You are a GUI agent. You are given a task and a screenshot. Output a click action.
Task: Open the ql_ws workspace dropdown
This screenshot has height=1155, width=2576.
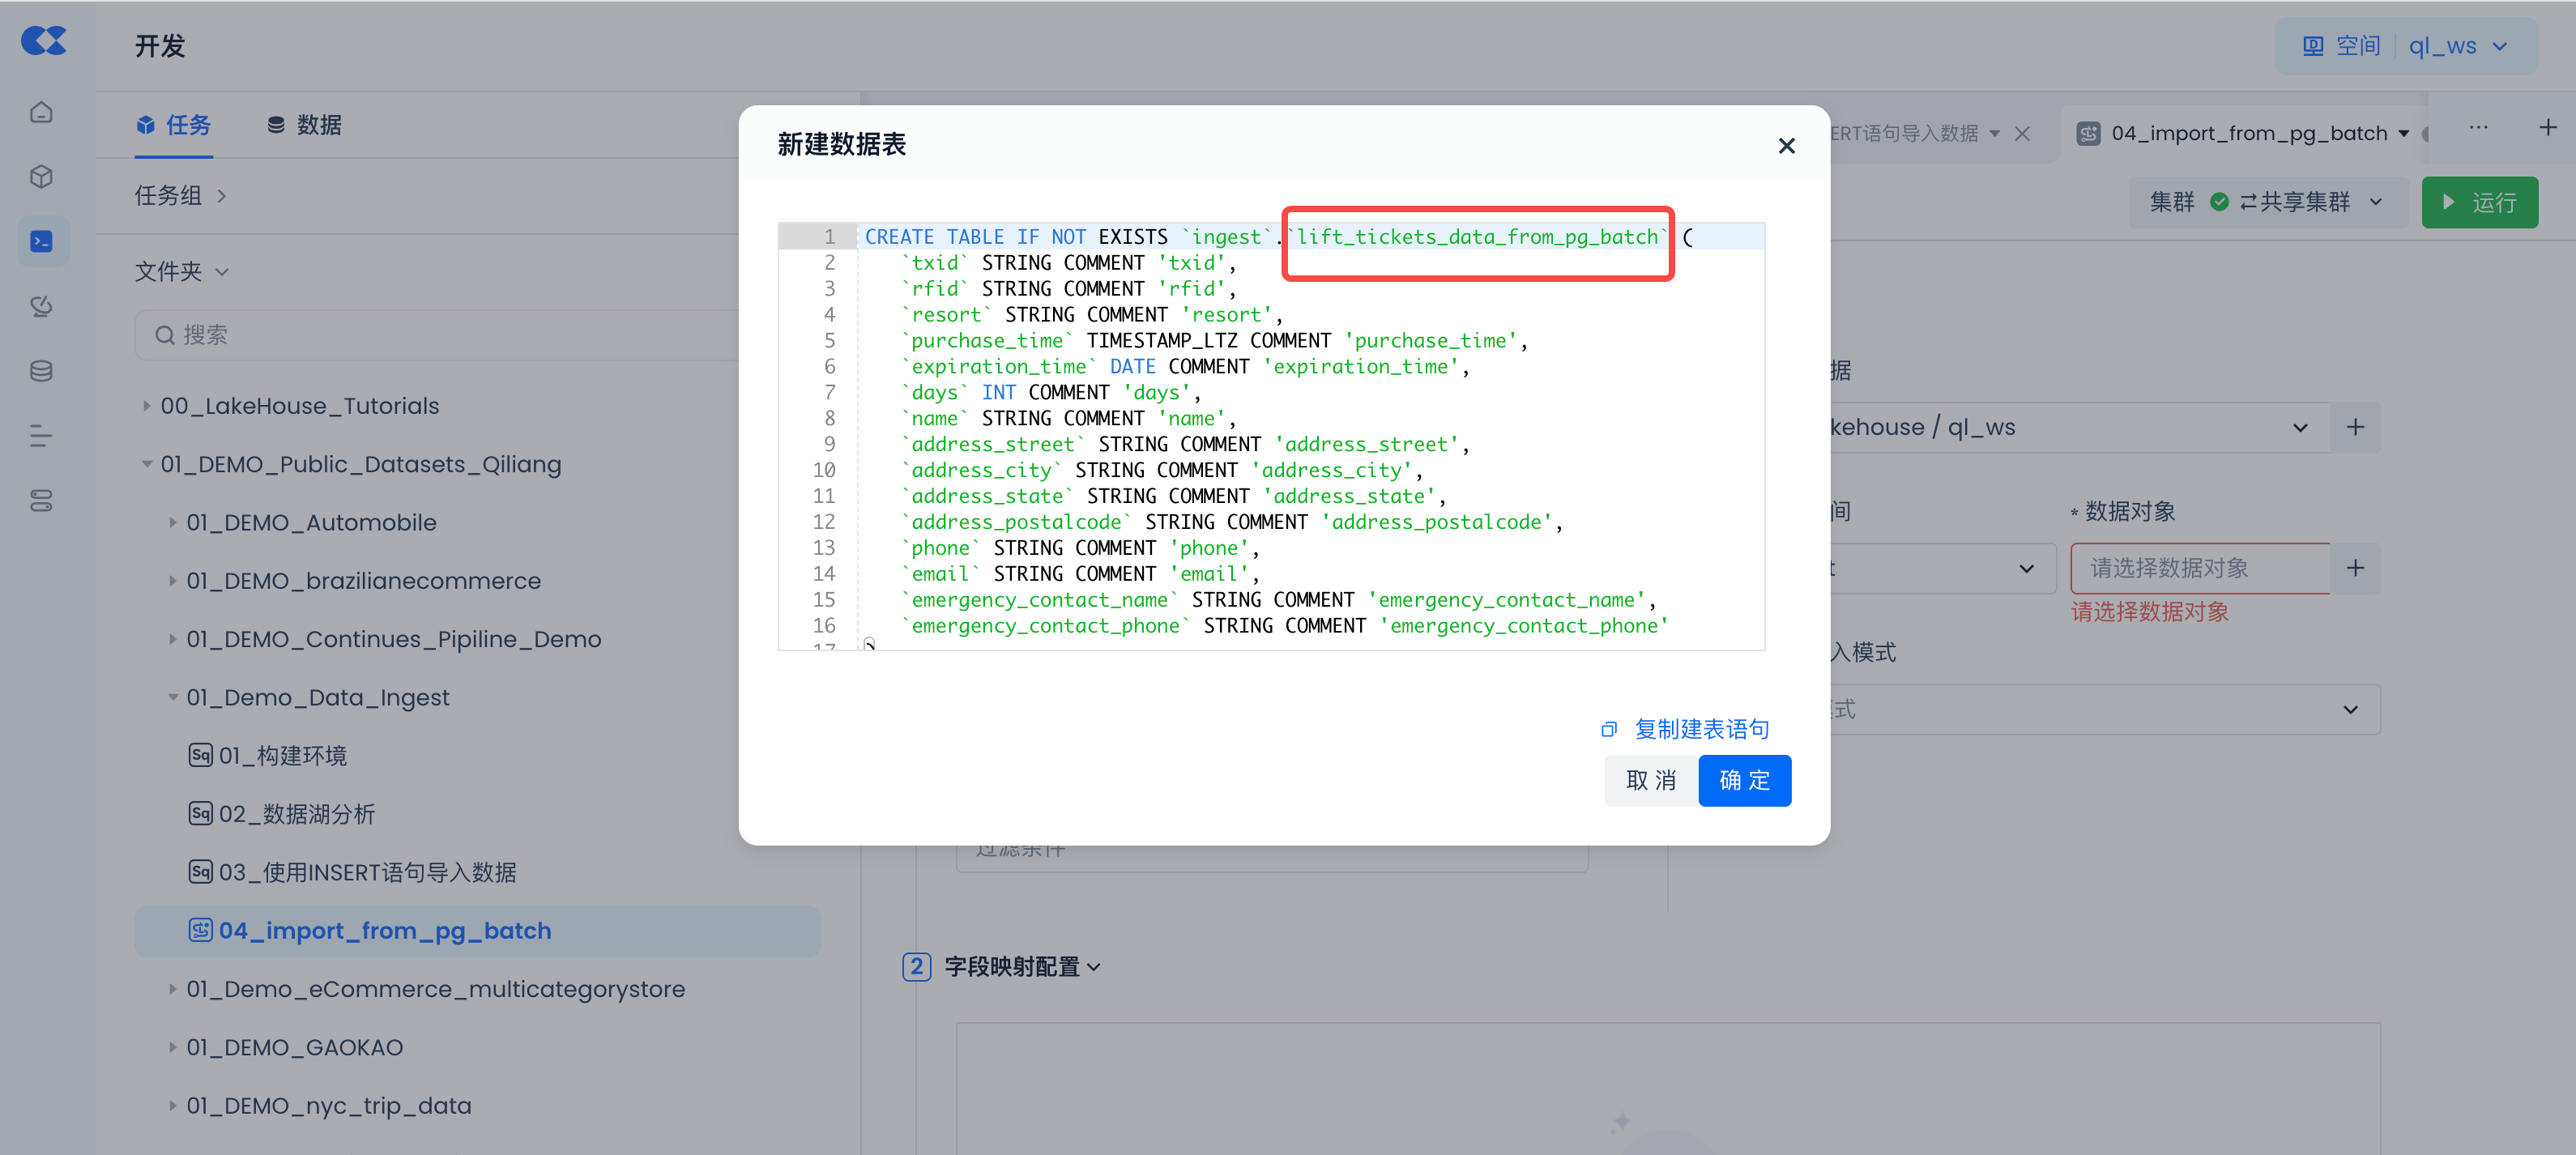2458,46
